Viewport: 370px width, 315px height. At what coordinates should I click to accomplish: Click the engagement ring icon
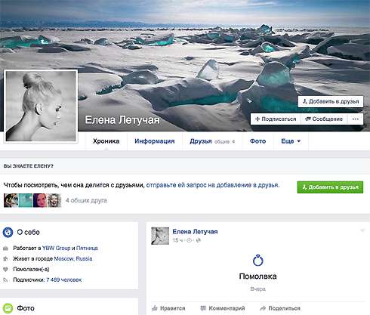(x=257, y=261)
